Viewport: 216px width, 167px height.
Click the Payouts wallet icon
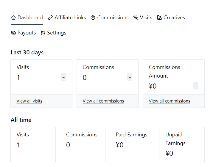(x=13, y=33)
